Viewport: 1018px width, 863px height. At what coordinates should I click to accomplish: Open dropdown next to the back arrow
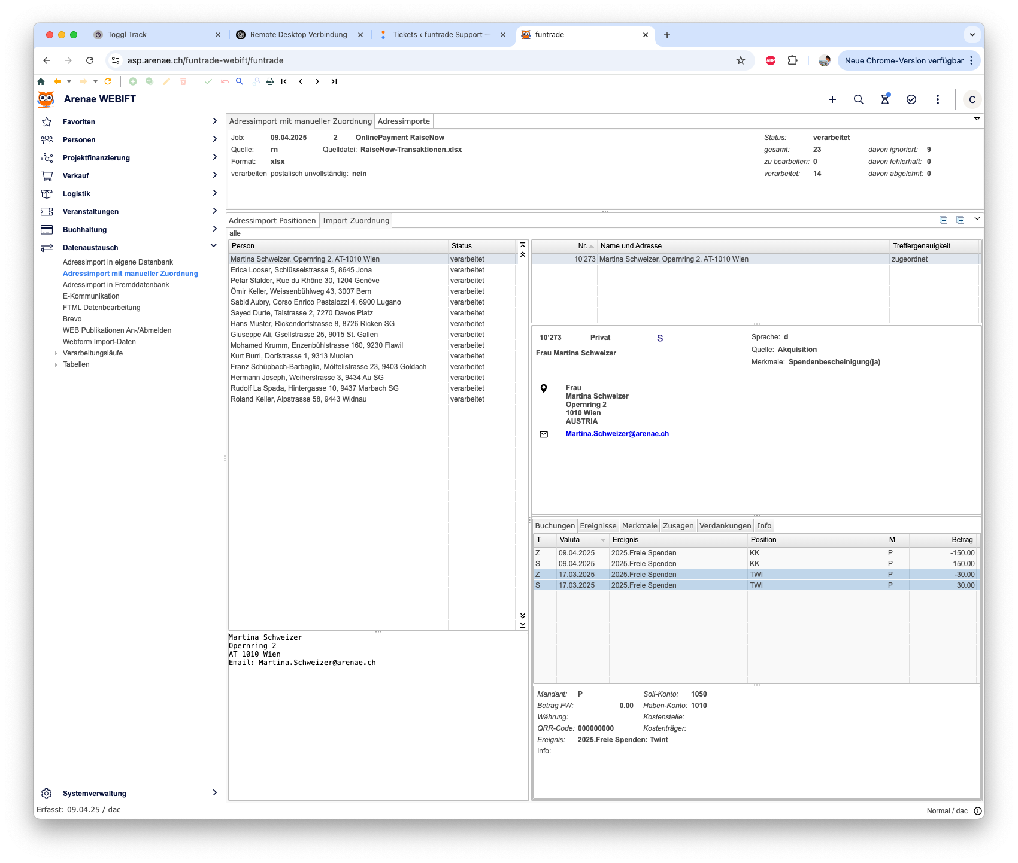69,81
